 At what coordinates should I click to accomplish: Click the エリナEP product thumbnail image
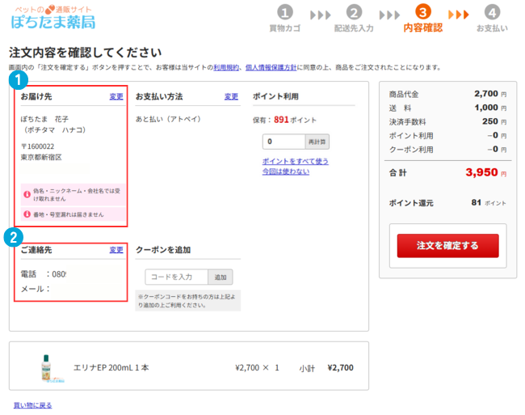click(46, 368)
